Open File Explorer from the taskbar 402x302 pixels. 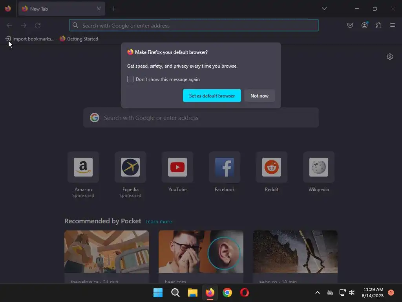click(192, 293)
